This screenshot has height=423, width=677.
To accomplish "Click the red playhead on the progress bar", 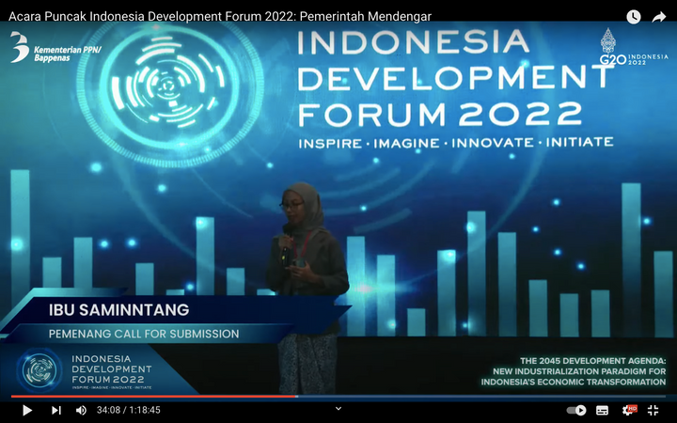I will pos(297,397).
